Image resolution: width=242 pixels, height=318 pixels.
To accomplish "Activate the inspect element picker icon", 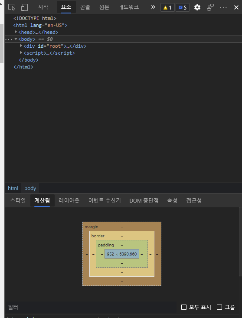I will 12,7.
